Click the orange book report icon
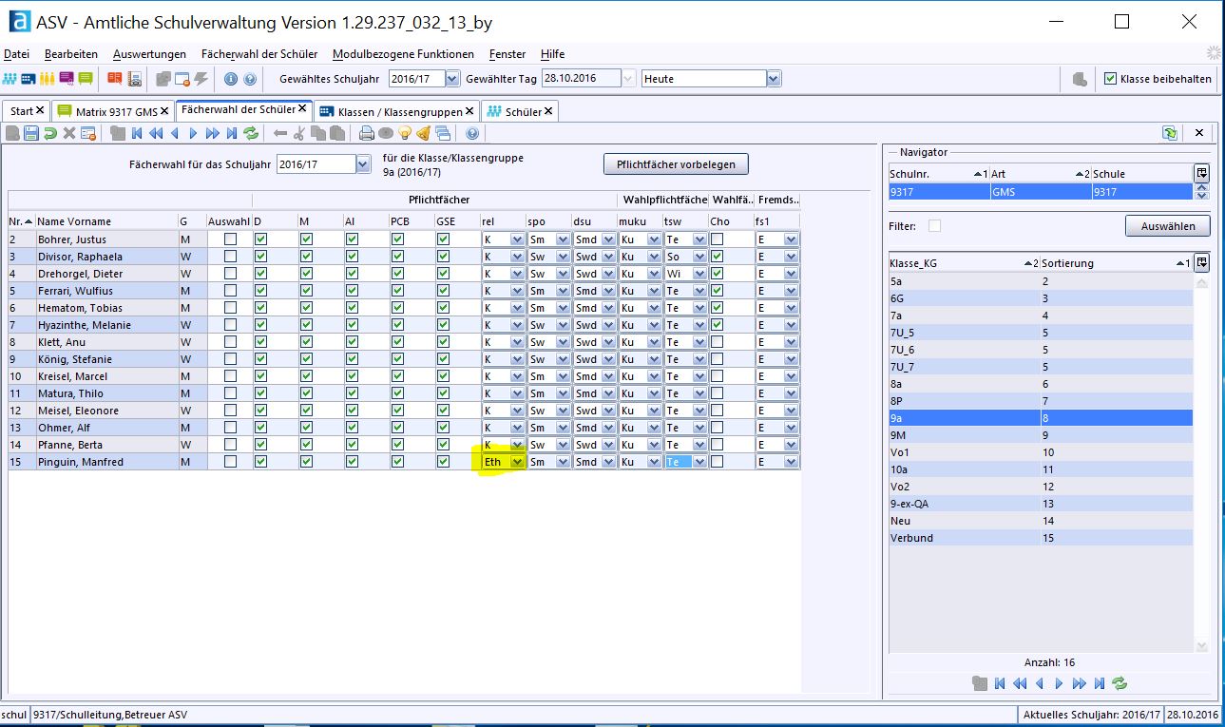1225x727 pixels. coord(115,79)
